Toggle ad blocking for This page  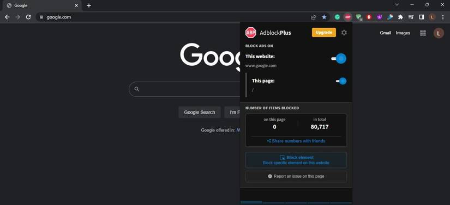coord(341,81)
